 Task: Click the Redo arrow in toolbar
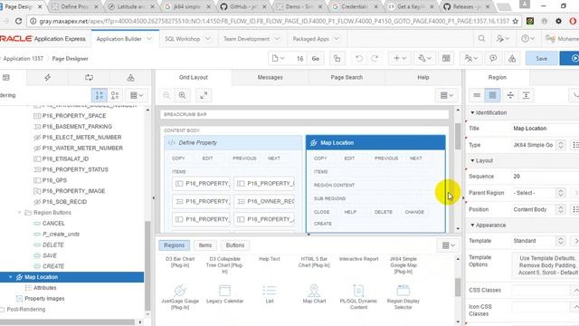click(375, 58)
